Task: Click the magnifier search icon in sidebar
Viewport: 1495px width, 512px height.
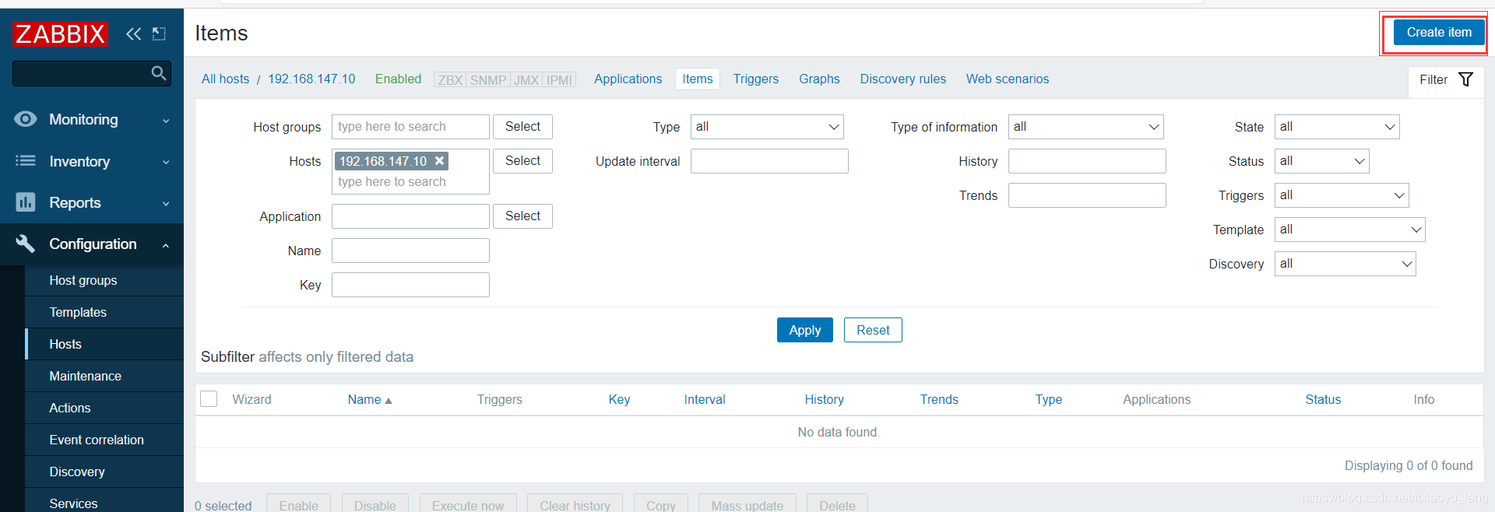Action: (x=159, y=73)
